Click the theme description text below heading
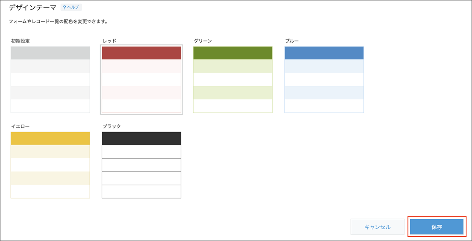This screenshot has width=472, height=241. click(x=58, y=21)
